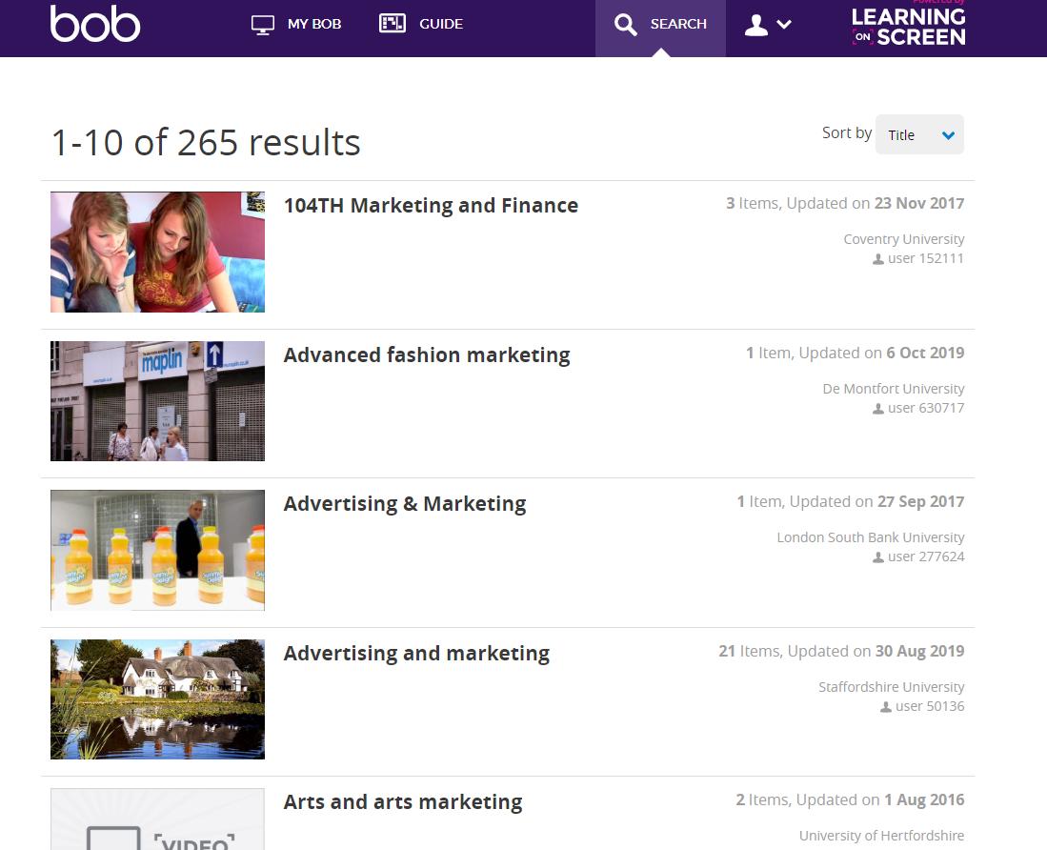Click the MY BOB monitor icon
The width and height of the screenshot is (1047, 850).
(x=262, y=25)
